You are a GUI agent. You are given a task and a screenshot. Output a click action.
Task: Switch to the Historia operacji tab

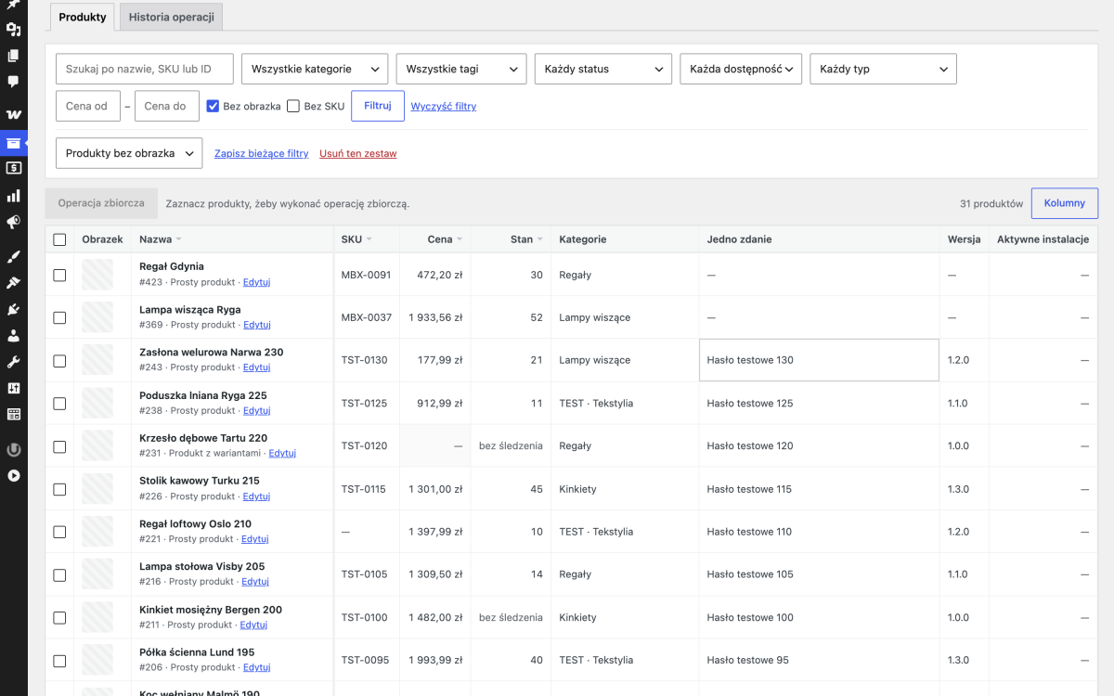point(172,18)
